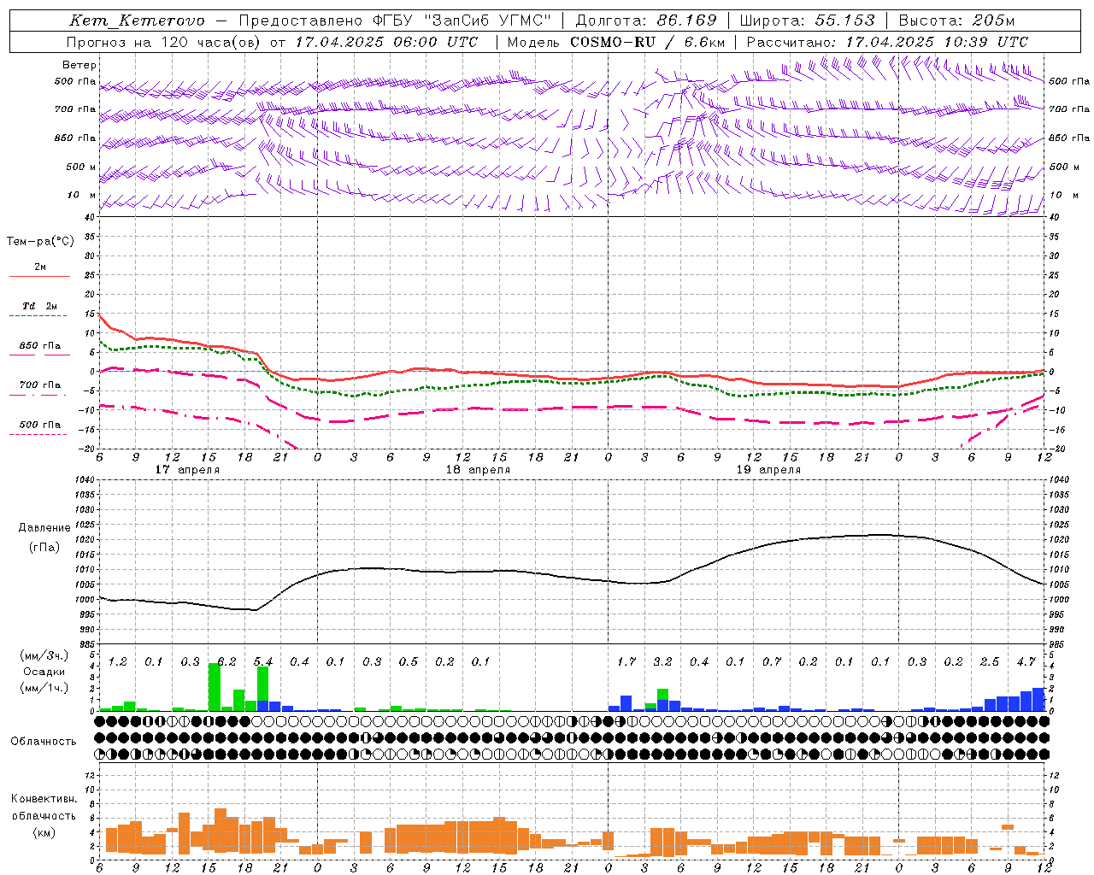Click 'Прогноз на 120 часа(ов)' forecast text
Image resolution: width=1094 pixels, height=875 pixels.
[x=163, y=42]
